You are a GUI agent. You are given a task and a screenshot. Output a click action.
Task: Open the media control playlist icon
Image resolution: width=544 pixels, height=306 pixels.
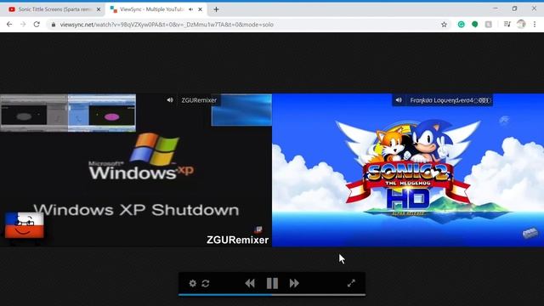click(x=507, y=24)
